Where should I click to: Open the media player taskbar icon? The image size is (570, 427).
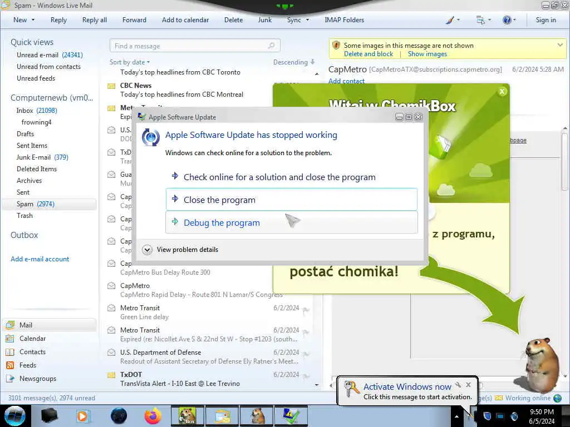click(83, 416)
